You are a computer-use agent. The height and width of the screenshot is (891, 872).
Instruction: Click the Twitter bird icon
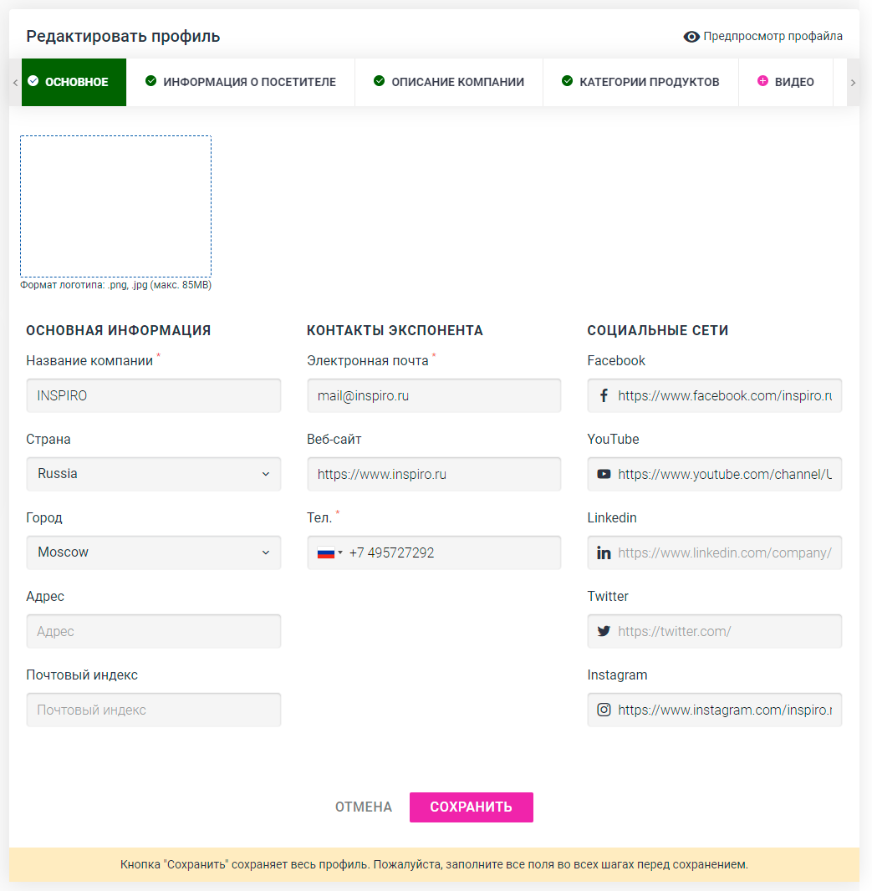(604, 631)
